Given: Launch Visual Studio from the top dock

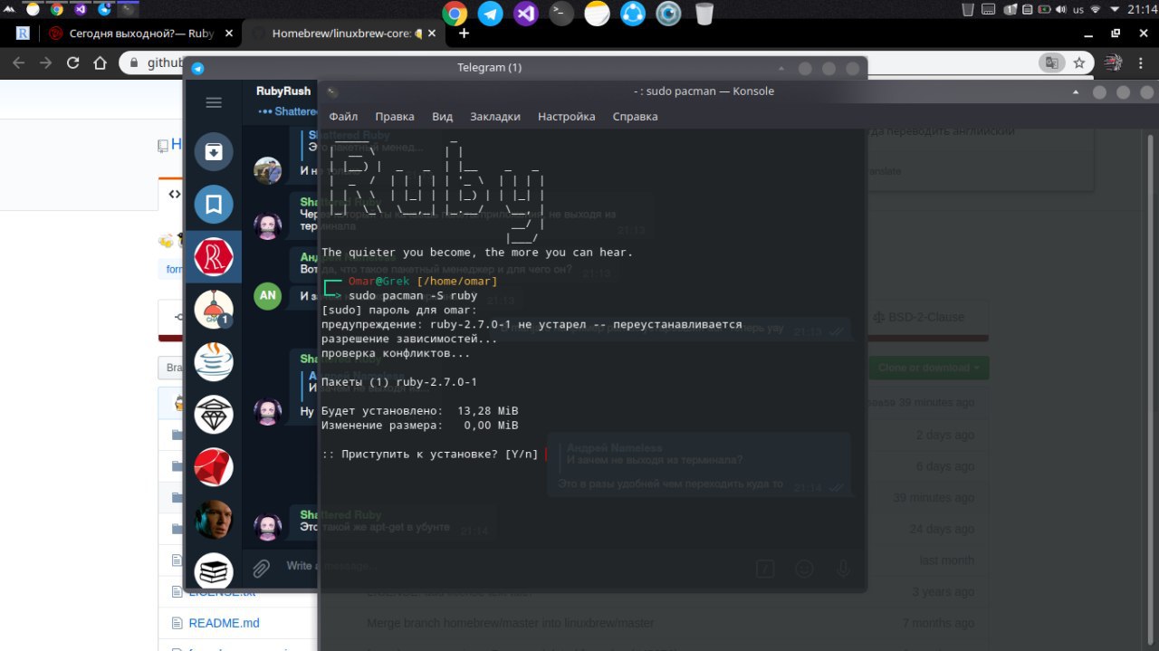Looking at the screenshot, I should pos(525,14).
